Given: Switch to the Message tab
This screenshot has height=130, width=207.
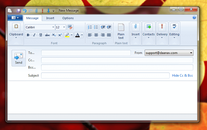Looking at the screenshot, I should click(32, 18).
